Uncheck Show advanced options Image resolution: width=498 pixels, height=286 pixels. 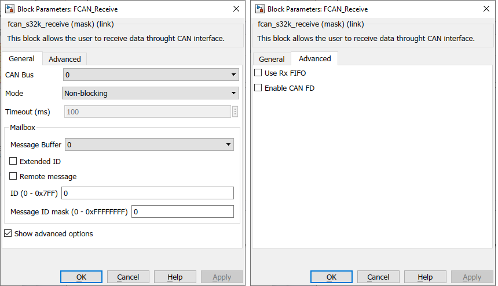[x=8, y=234]
